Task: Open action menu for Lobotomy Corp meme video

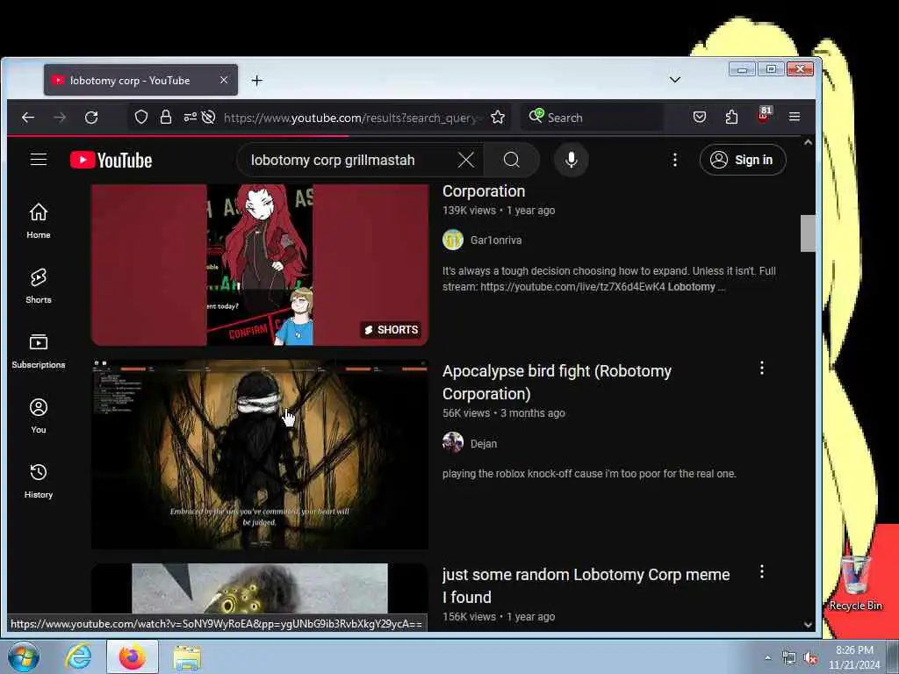Action: [x=761, y=571]
